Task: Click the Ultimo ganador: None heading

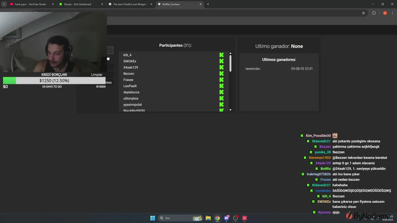Action: pos(279,46)
